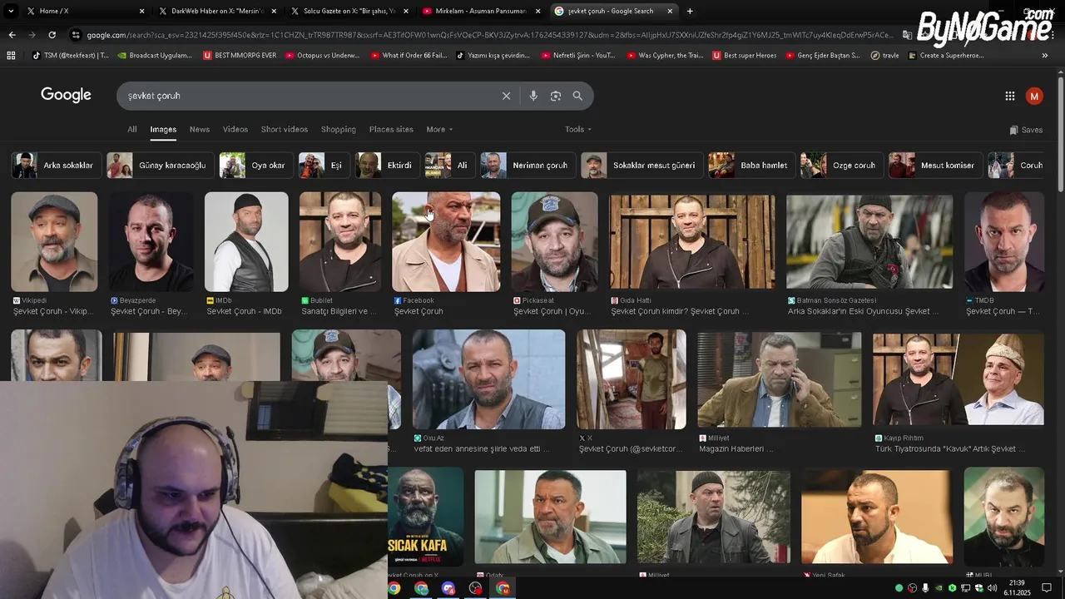Open Google Lens image search icon
This screenshot has height=599, width=1065.
(556, 96)
